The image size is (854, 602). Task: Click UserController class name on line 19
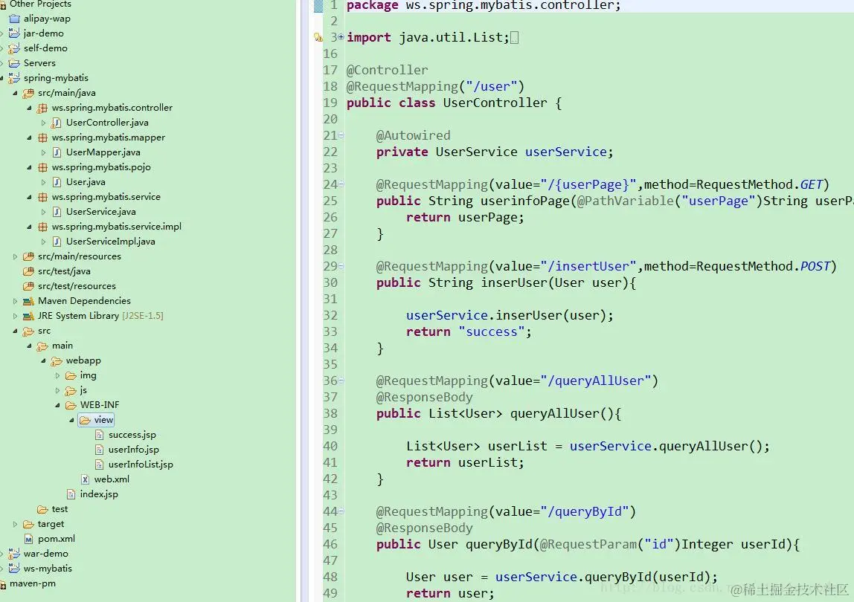click(495, 103)
